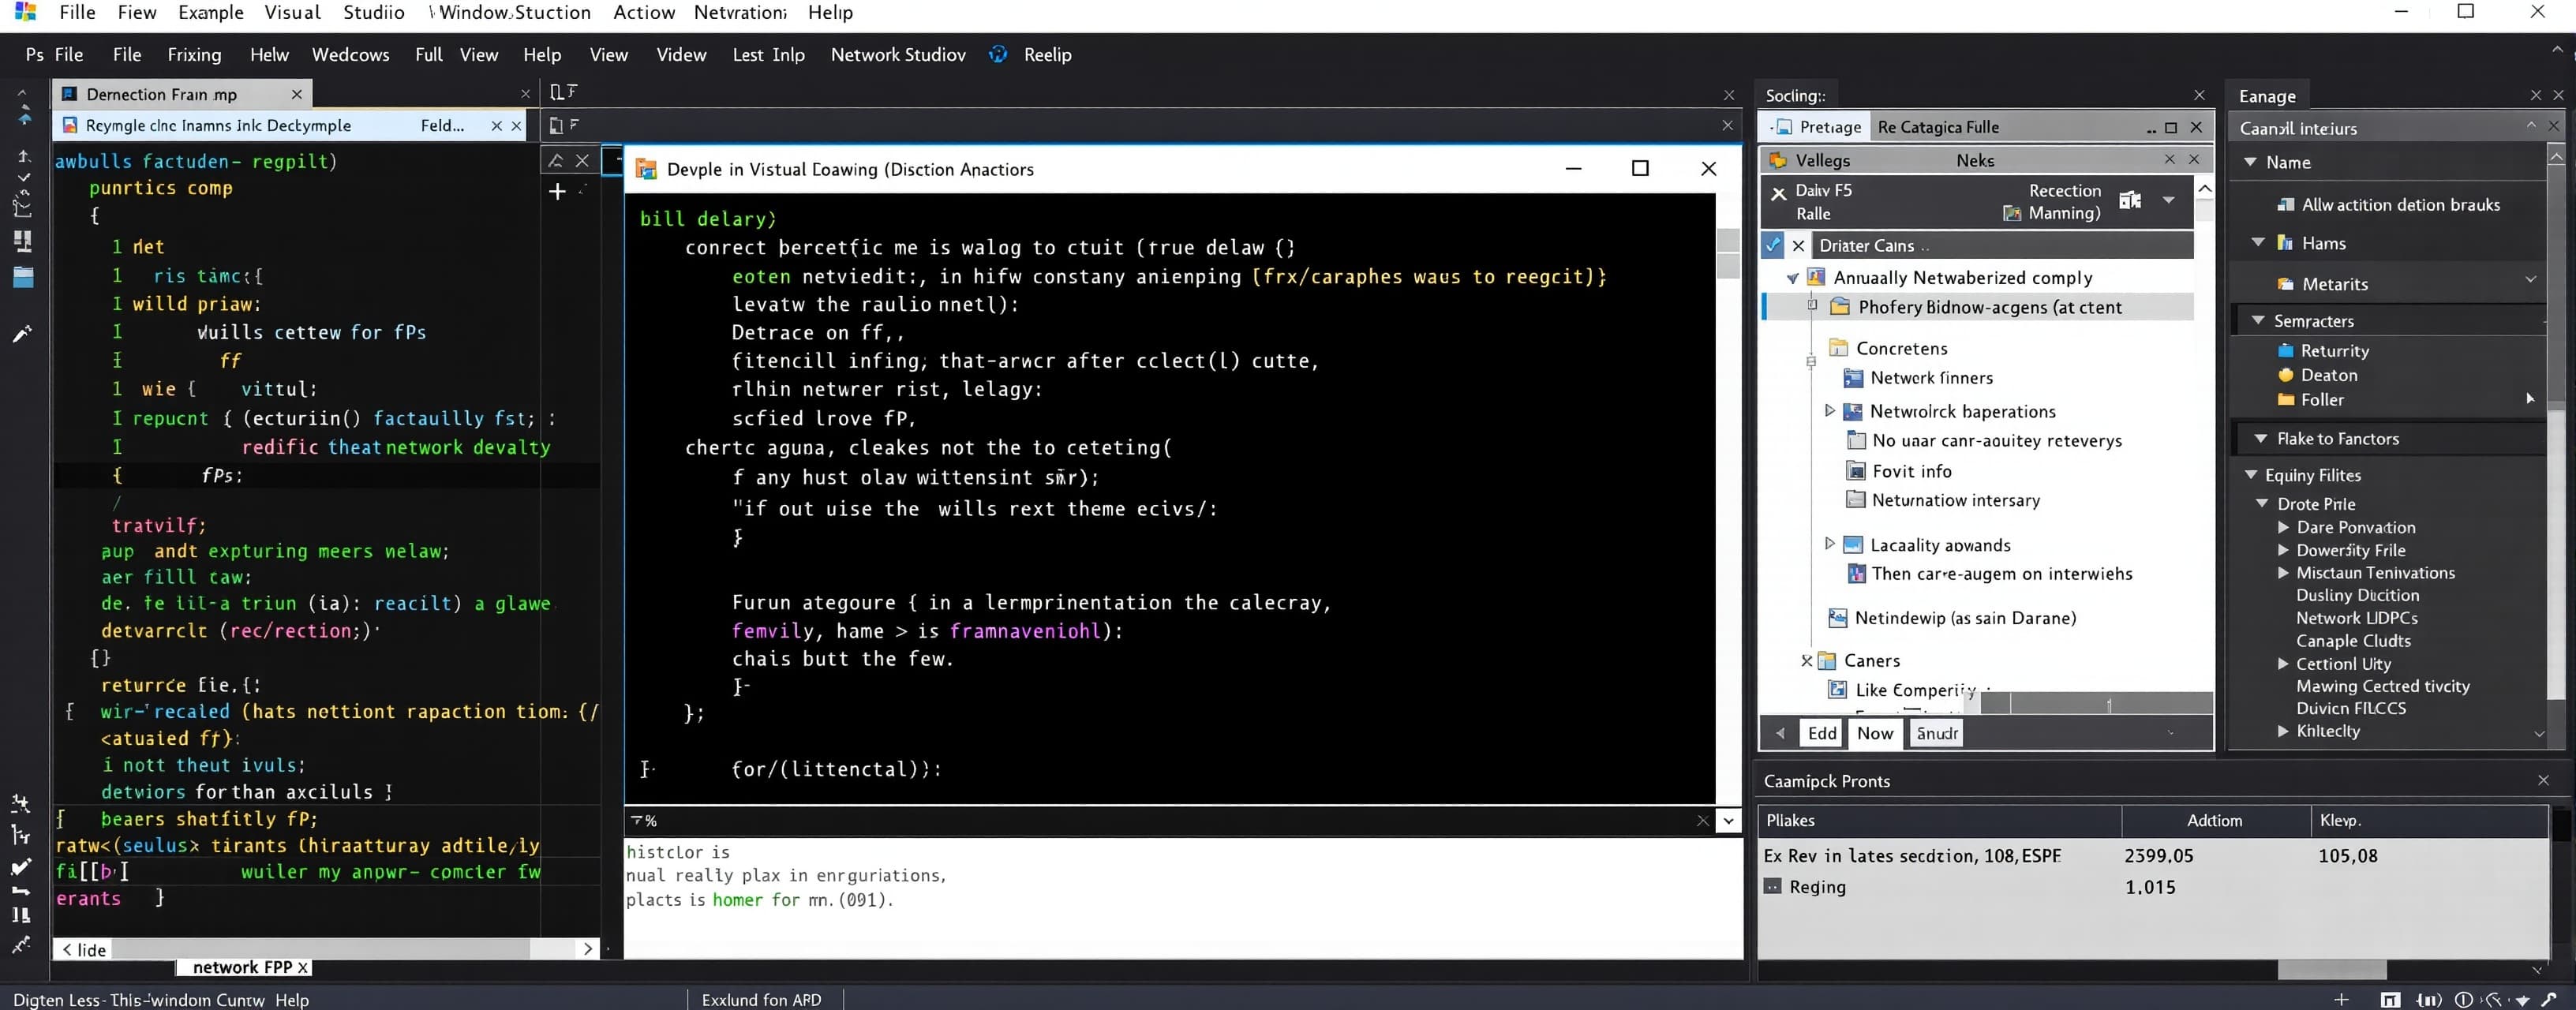Expand the Dare Ponvation item
Viewport: 2576px width, 1010px height.
pos(2283,527)
